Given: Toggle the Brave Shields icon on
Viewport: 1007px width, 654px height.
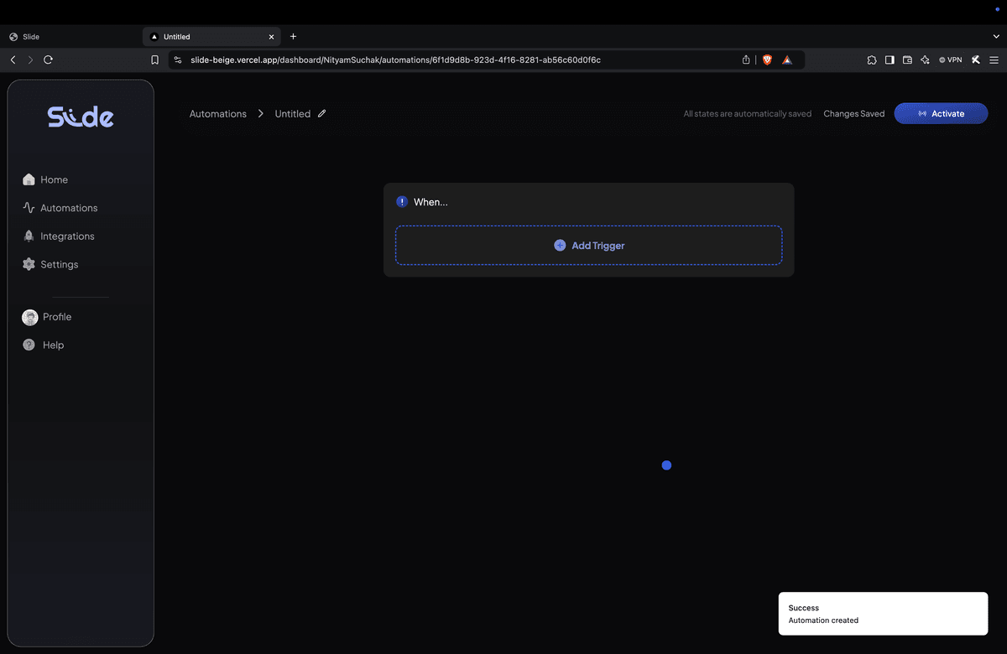Looking at the screenshot, I should tap(766, 60).
